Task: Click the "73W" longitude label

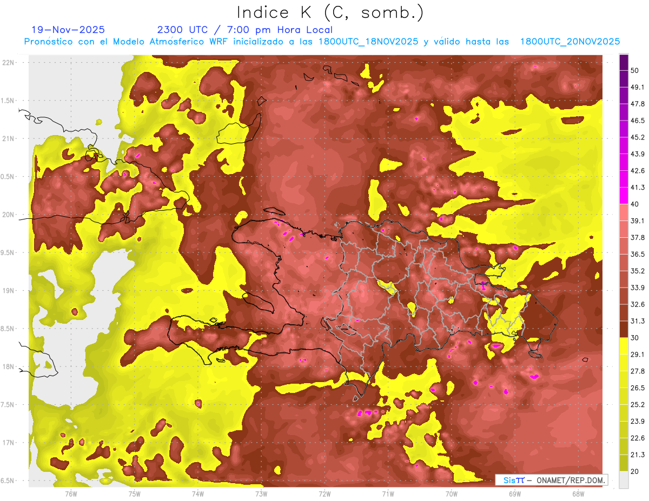Action: click(x=261, y=493)
